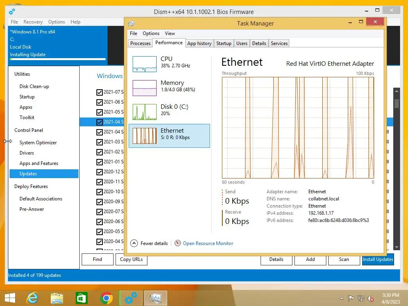
Task: Open Dism++ Help menu
Action: [x=75, y=22]
